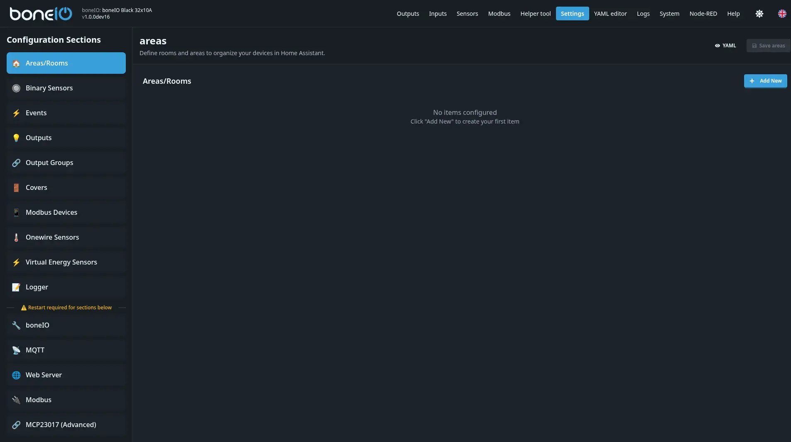Select the Events lightning icon
The image size is (791, 442).
click(16, 113)
